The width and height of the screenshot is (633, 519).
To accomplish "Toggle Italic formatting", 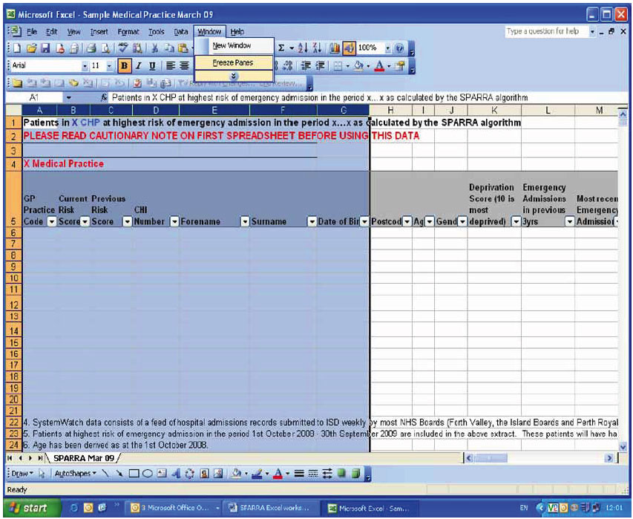I will click(x=139, y=66).
